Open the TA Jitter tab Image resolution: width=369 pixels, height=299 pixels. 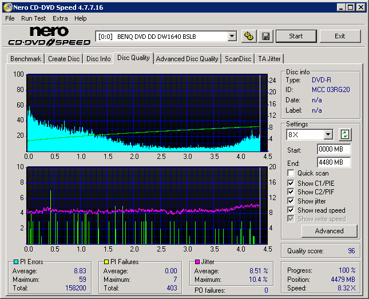[269, 59]
